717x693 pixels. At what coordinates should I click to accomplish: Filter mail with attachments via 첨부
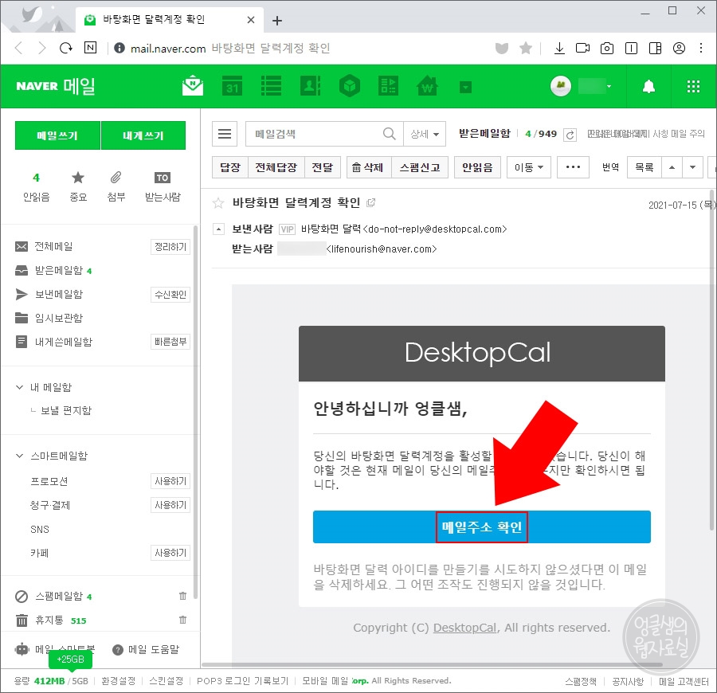[x=116, y=187]
